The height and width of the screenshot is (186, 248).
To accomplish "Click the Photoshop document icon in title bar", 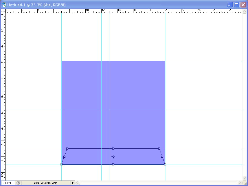I will tap(4, 5).
